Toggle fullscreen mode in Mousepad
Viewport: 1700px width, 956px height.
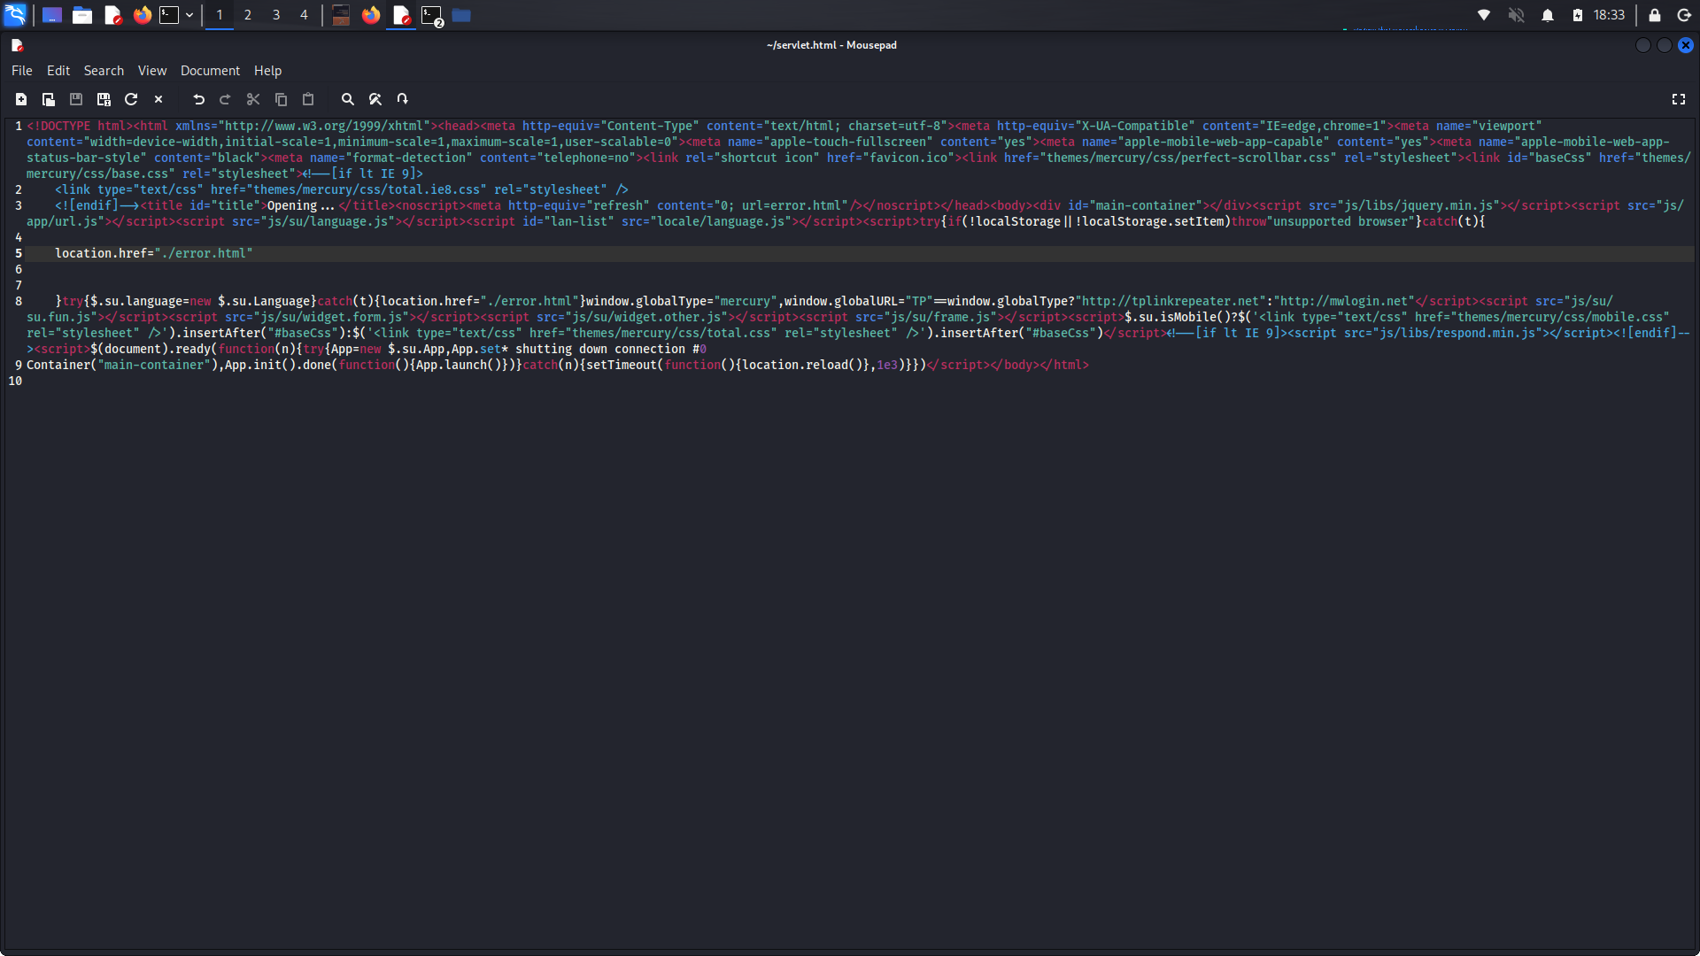(x=1679, y=99)
